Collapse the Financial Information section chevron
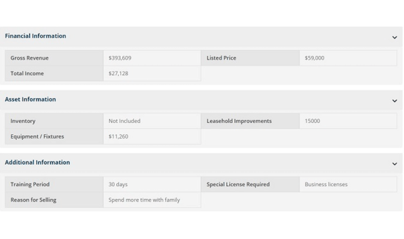Viewport: 404px width, 239px height. click(x=394, y=38)
